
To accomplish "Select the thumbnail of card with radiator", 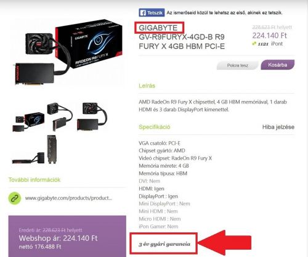I will (x=92, y=116).
